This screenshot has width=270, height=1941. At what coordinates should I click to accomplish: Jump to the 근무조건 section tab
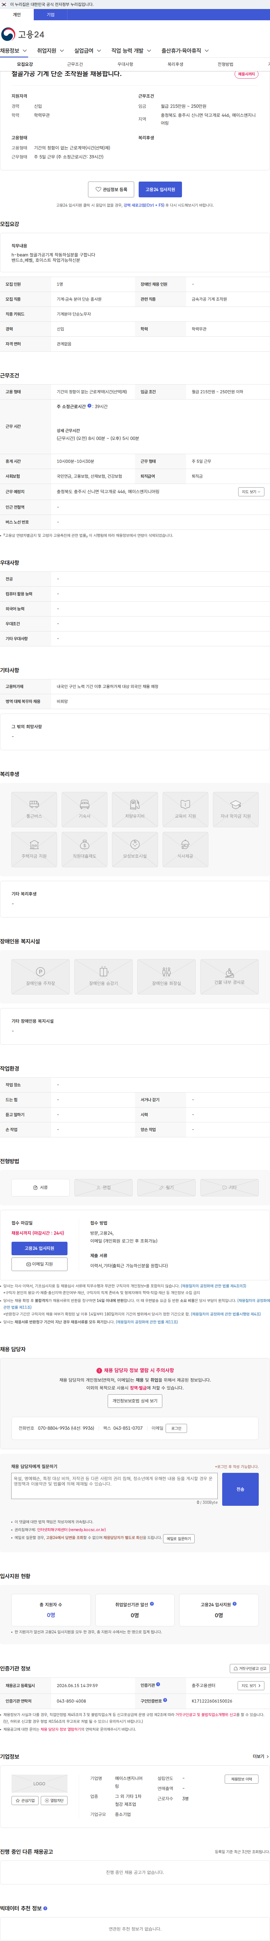click(75, 64)
